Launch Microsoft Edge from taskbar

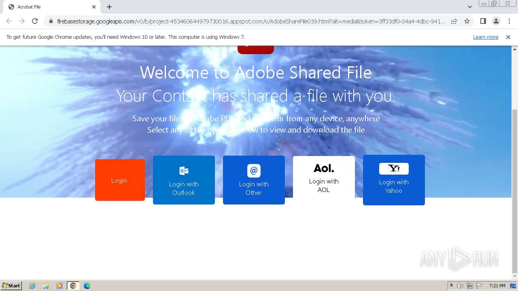(x=87, y=286)
